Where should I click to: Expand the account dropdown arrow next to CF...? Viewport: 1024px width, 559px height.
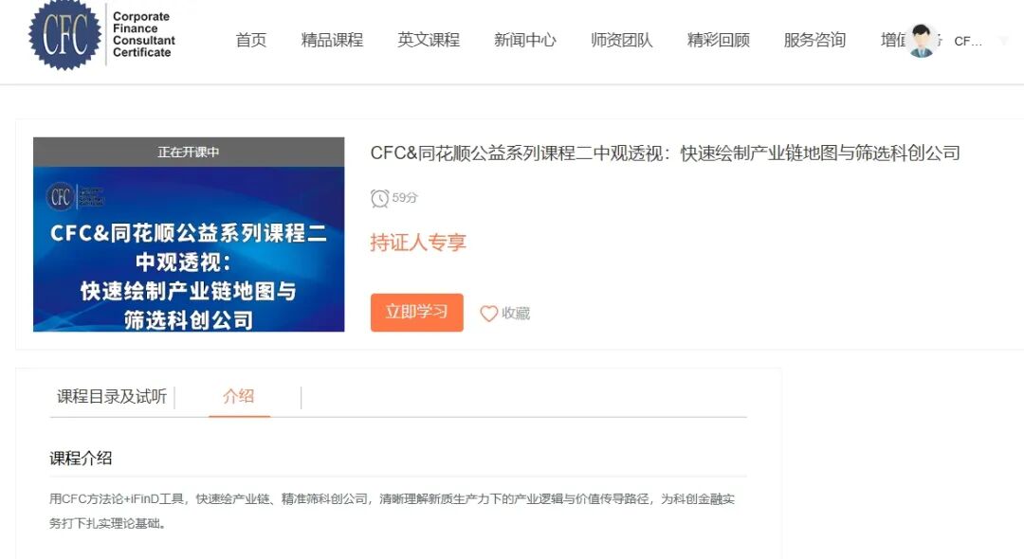point(1004,40)
